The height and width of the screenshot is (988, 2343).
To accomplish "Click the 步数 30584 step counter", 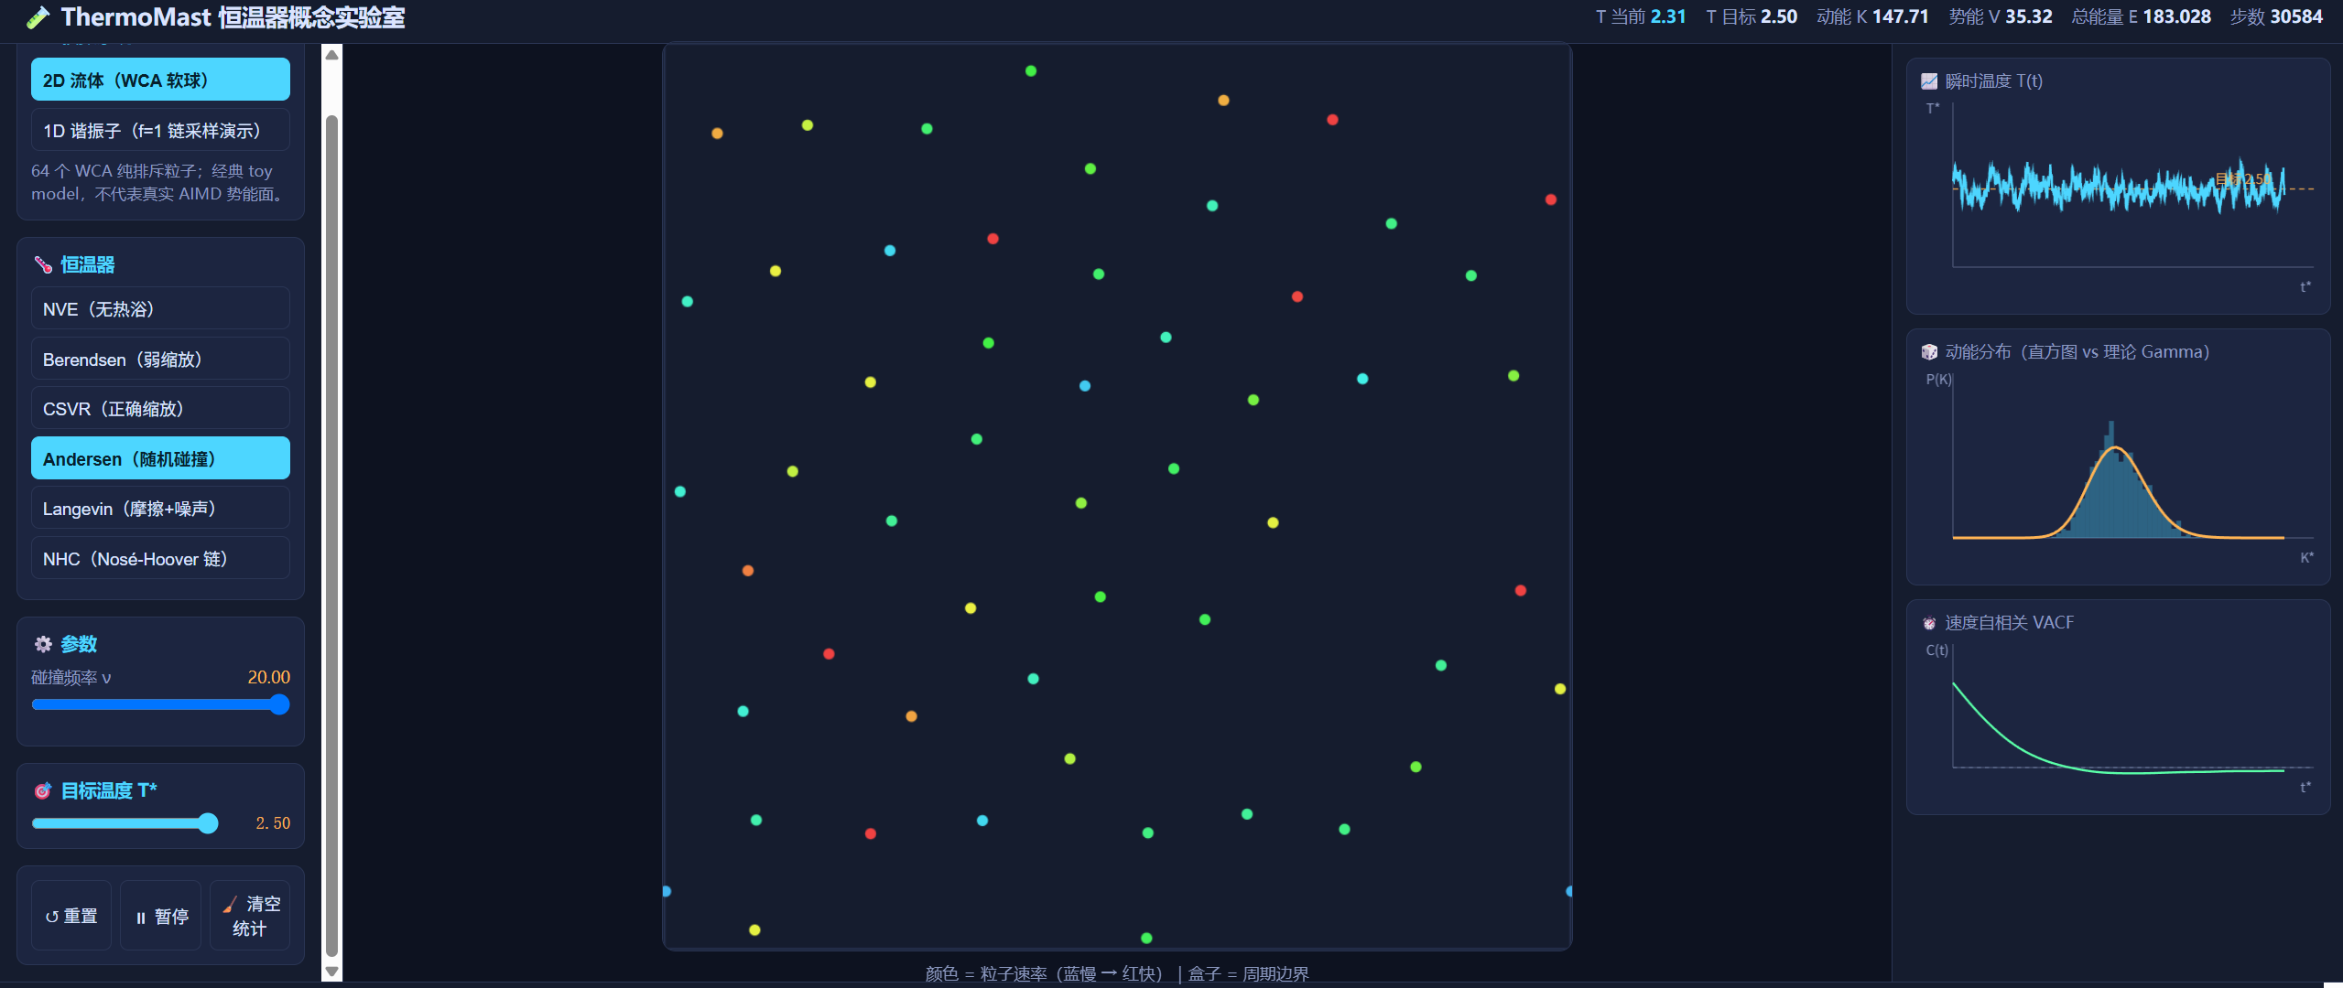I will (2276, 16).
